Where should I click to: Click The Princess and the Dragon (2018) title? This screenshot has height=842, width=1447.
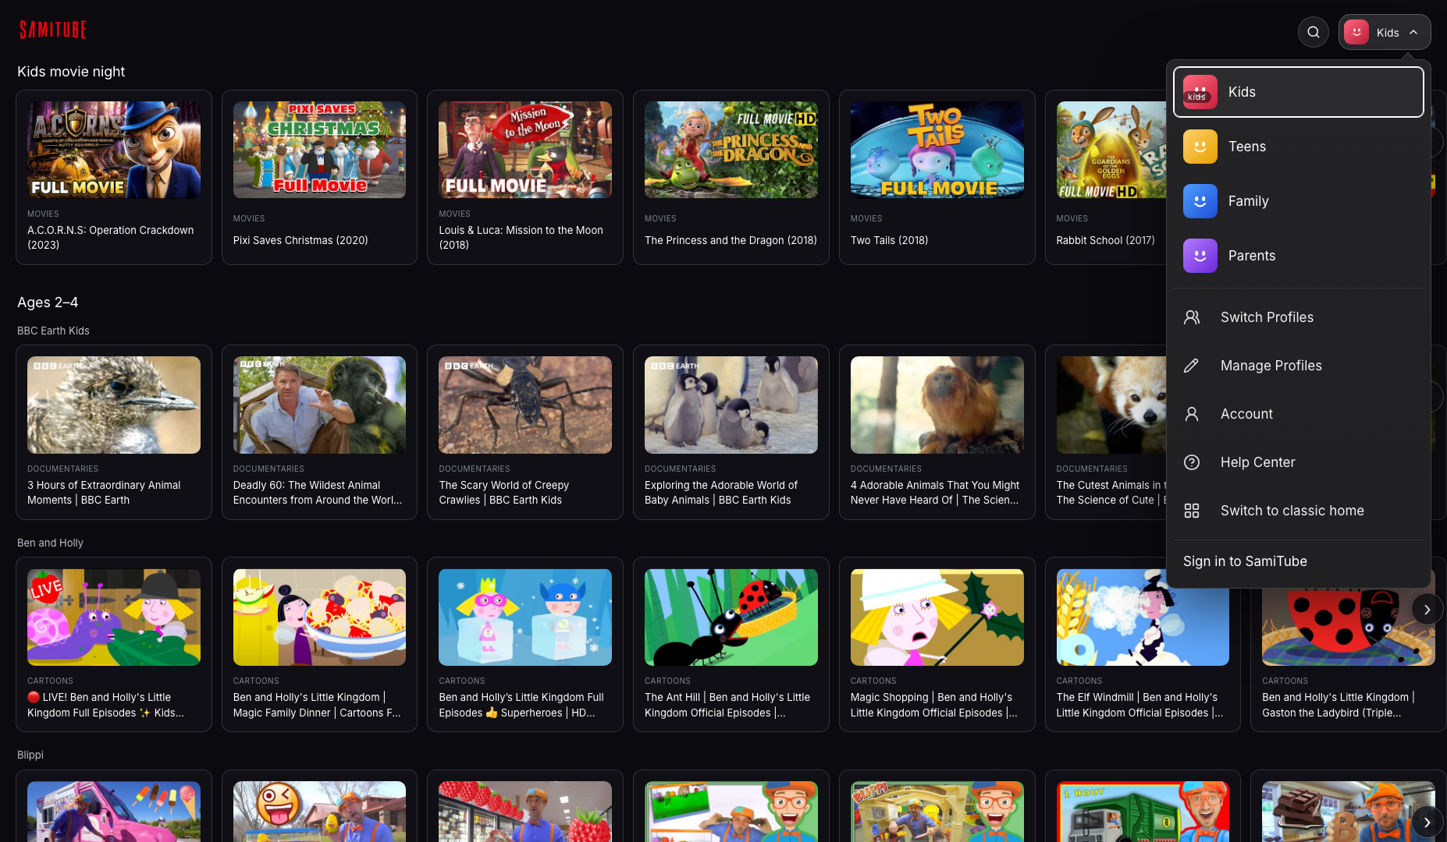click(x=731, y=240)
